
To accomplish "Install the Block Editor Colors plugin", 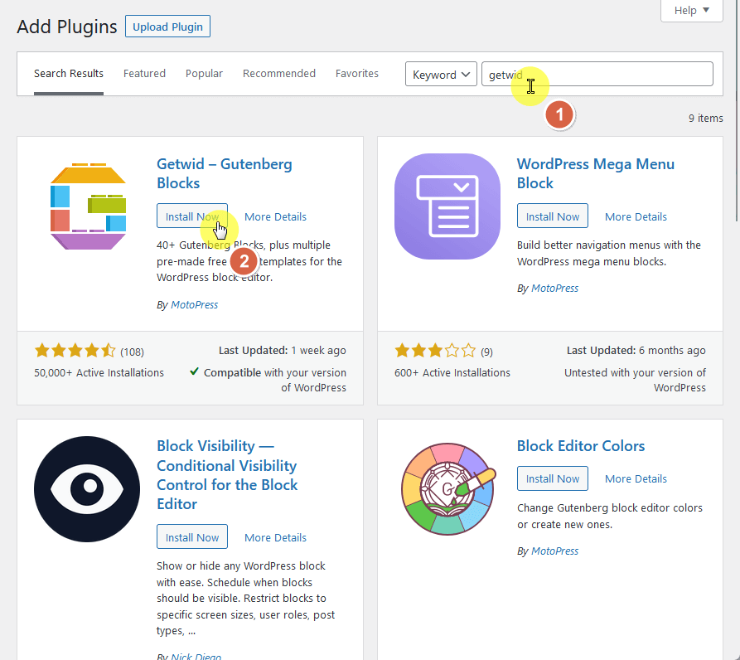I will click(552, 478).
